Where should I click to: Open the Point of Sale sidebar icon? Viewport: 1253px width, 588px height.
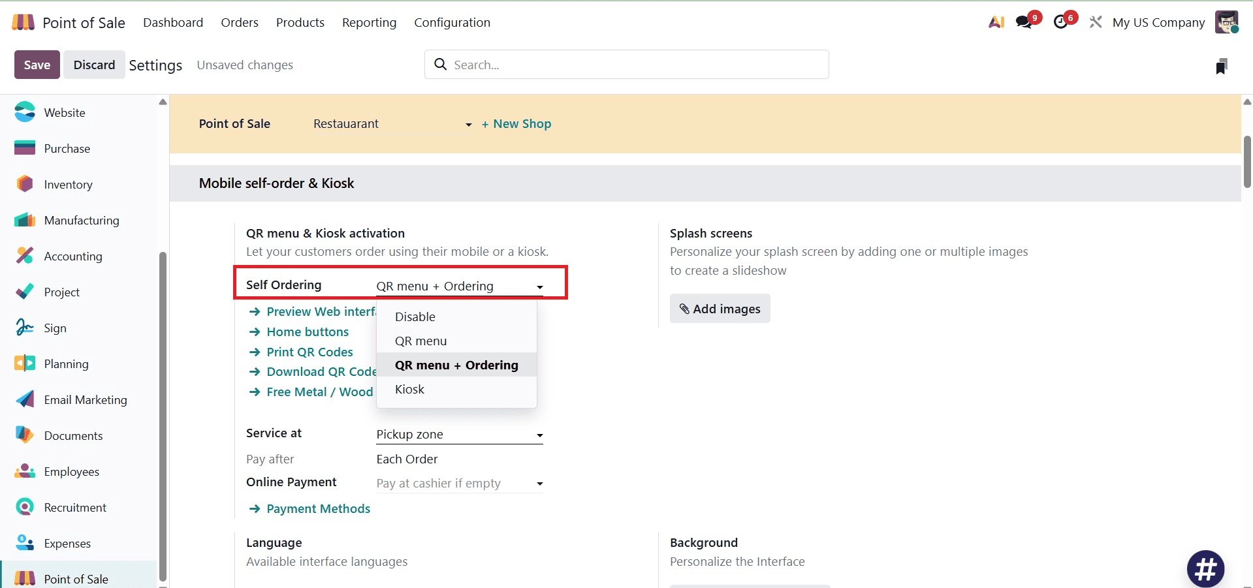click(25, 578)
